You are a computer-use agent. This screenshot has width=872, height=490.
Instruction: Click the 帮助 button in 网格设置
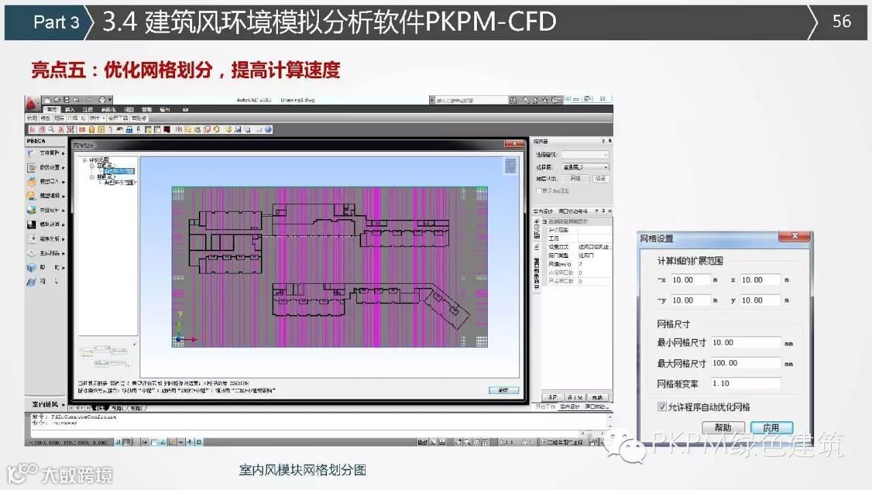723,427
